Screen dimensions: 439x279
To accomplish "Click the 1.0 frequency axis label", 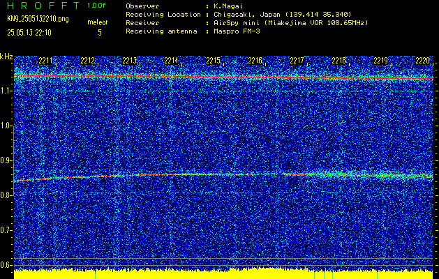I will (x=6, y=126).
